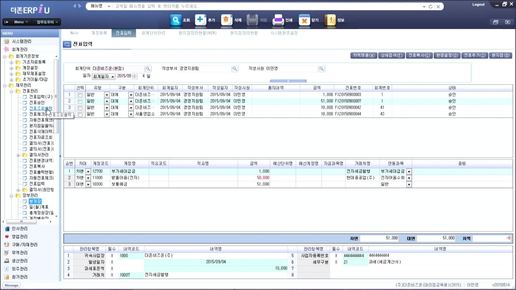Click the 환경설정(O) button
Image resolution: width=516 pixels, height=290 pixels.
(x=447, y=55)
